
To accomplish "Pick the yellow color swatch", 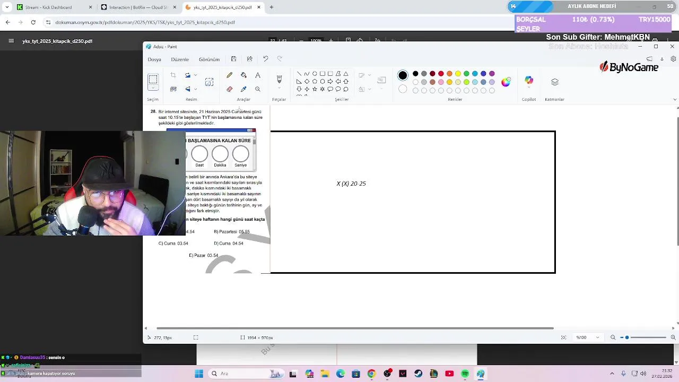I will 458,74.
